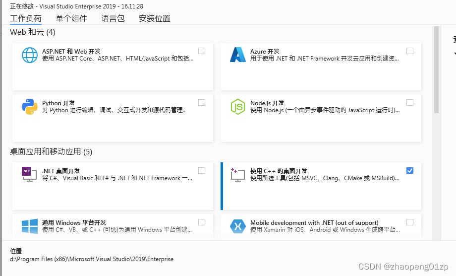Viewport: 456px width, 276px height.
Task: Click the ASP.NET globe icon
Action: click(30, 55)
